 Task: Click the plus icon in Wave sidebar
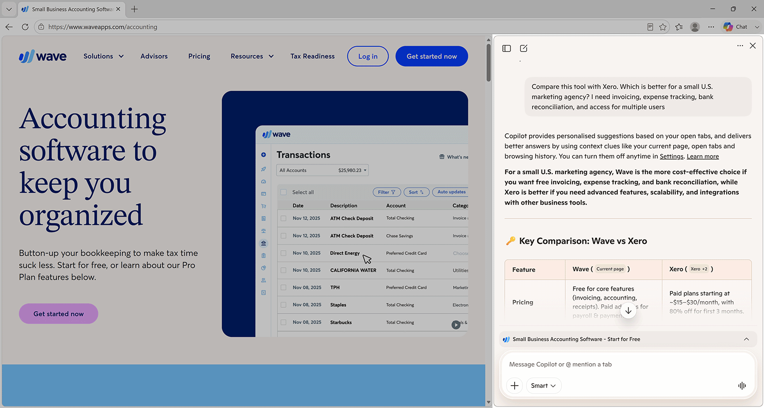[x=264, y=155]
